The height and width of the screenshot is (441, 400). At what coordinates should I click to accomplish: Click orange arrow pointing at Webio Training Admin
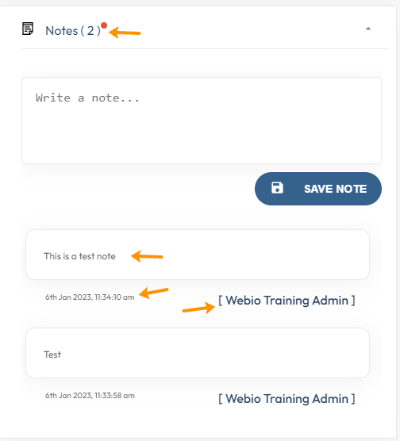pyautogui.click(x=198, y=309)
